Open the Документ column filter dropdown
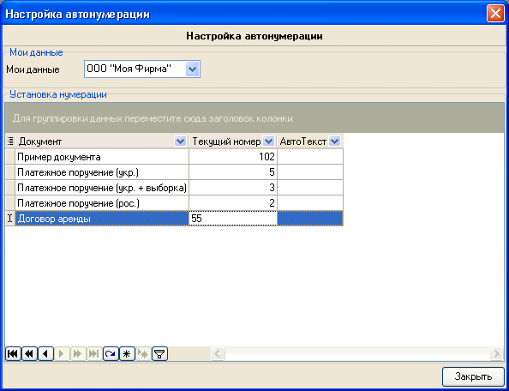The height and width of the screenshot is (391, 509). coord(180,141)
